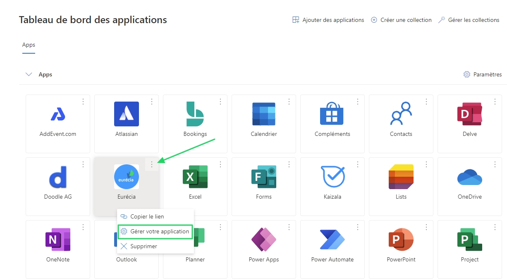Open the Calendrier calendar icon
Screen dimensions: 507x280
point(264,114)
